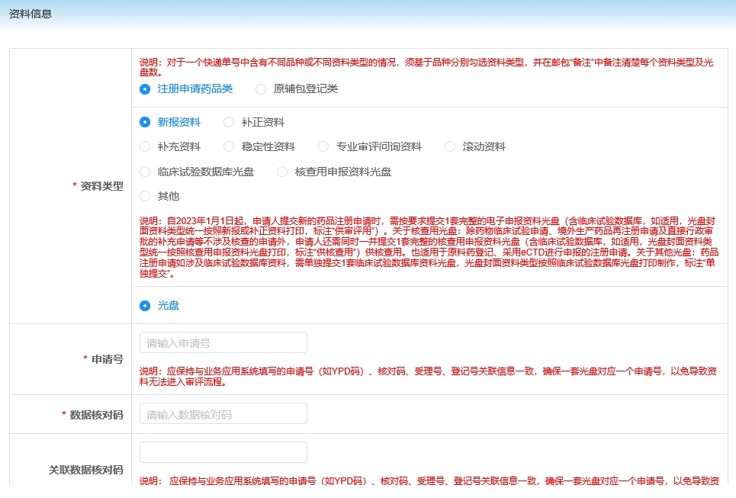This screenshot has height=498, width=736.
Task: Select the 滚动资料 radio button
Action: (450, 146)
